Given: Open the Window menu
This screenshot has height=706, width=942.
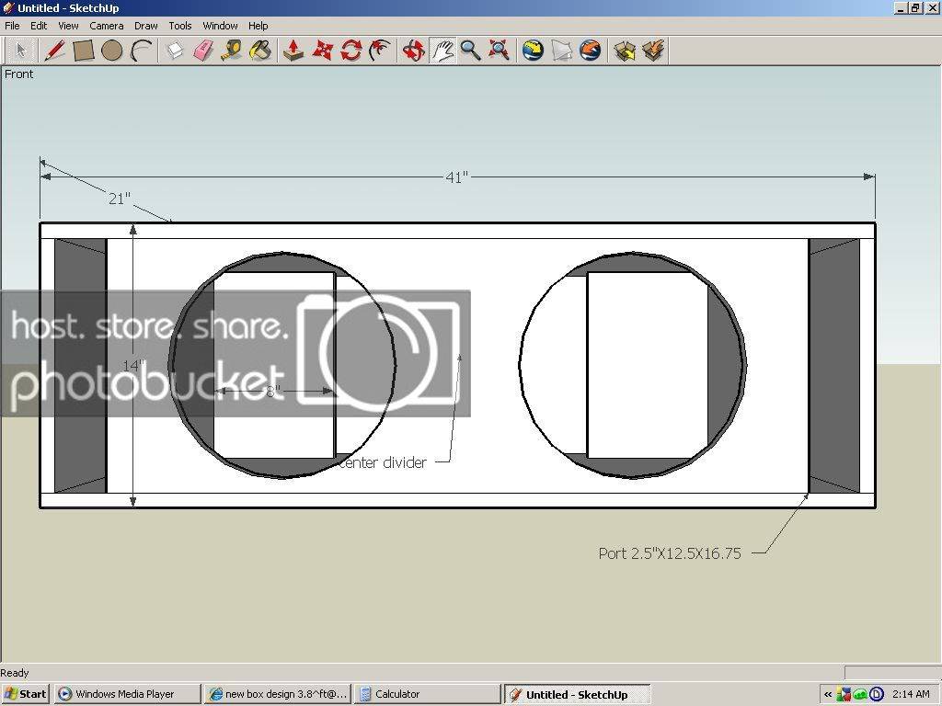Looking at the screenshot, I should click(220, 26).
